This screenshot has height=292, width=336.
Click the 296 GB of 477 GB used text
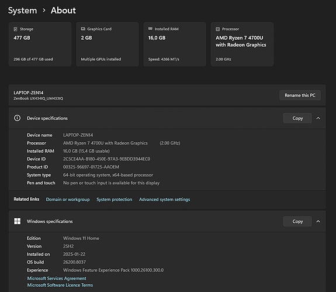pos(33,59)
